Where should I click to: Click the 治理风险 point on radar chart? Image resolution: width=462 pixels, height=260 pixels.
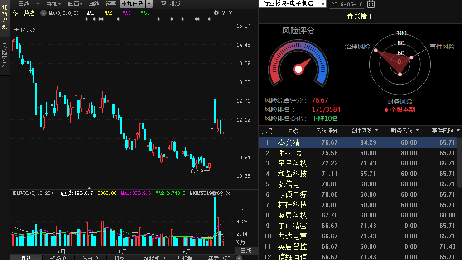(375, 51)
